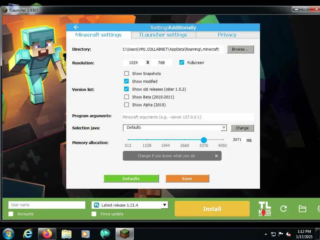This screenshot has height=240, width=320.
Task: Set memory slider to 4092 mark
Action: pos(223,140)
